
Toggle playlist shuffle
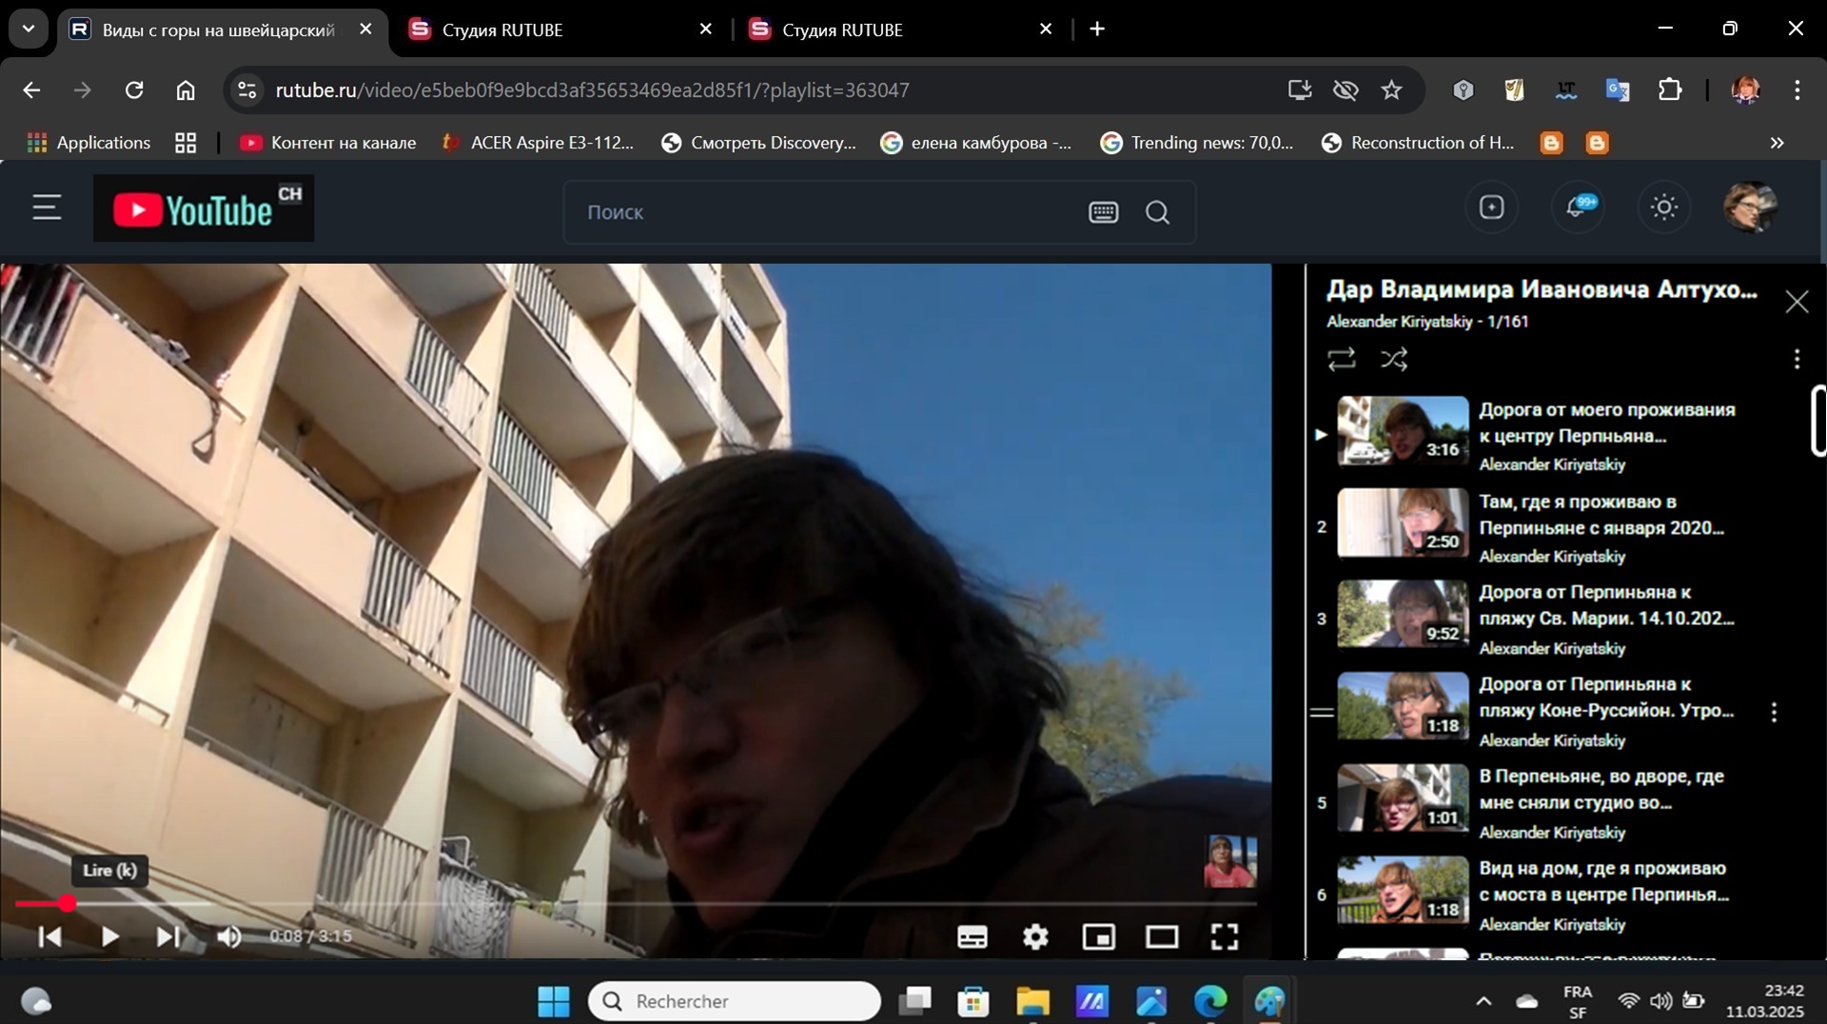pyautogui.click(x=1394, y=359)
